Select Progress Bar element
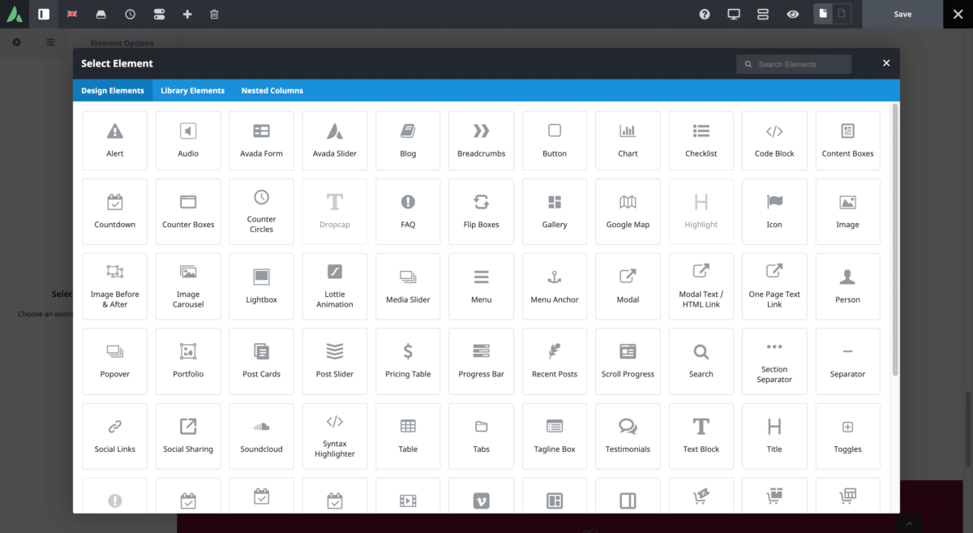The height and width of the screenshot is (533, 973). [481, 361]
